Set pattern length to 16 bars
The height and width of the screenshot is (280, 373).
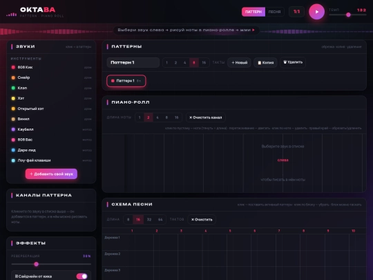204,63
